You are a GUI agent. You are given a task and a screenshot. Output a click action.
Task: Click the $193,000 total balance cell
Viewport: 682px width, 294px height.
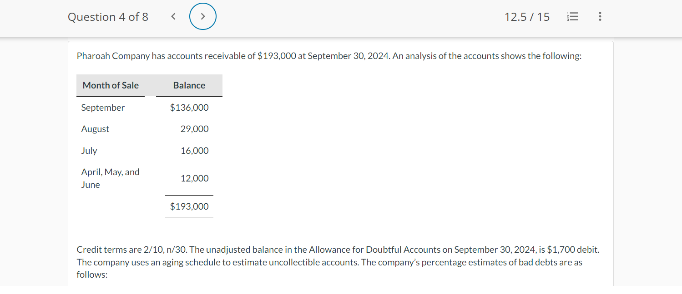(189, 206)
